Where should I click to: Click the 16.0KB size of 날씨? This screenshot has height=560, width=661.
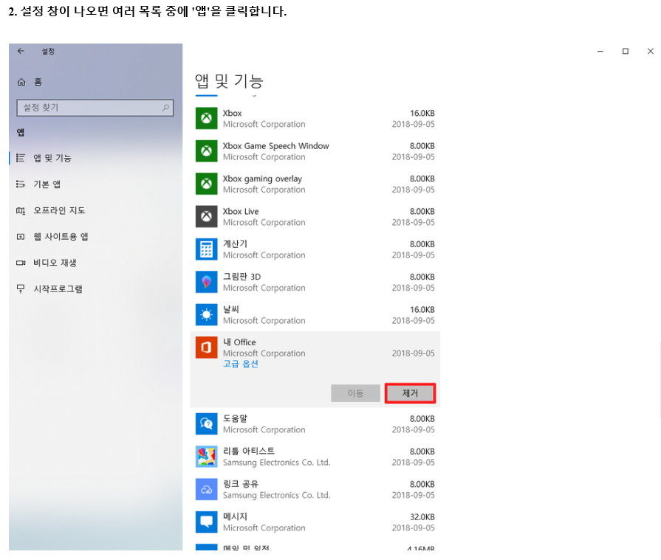(422, 310)
